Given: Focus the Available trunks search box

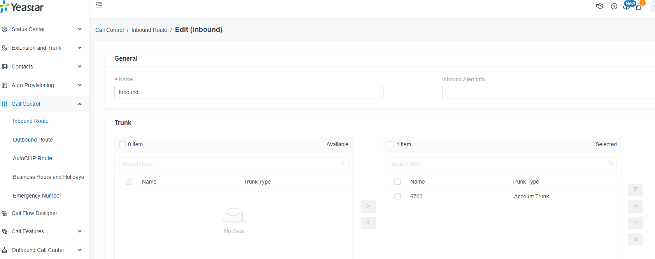Looking at the screenshot, I should (234, 164).
